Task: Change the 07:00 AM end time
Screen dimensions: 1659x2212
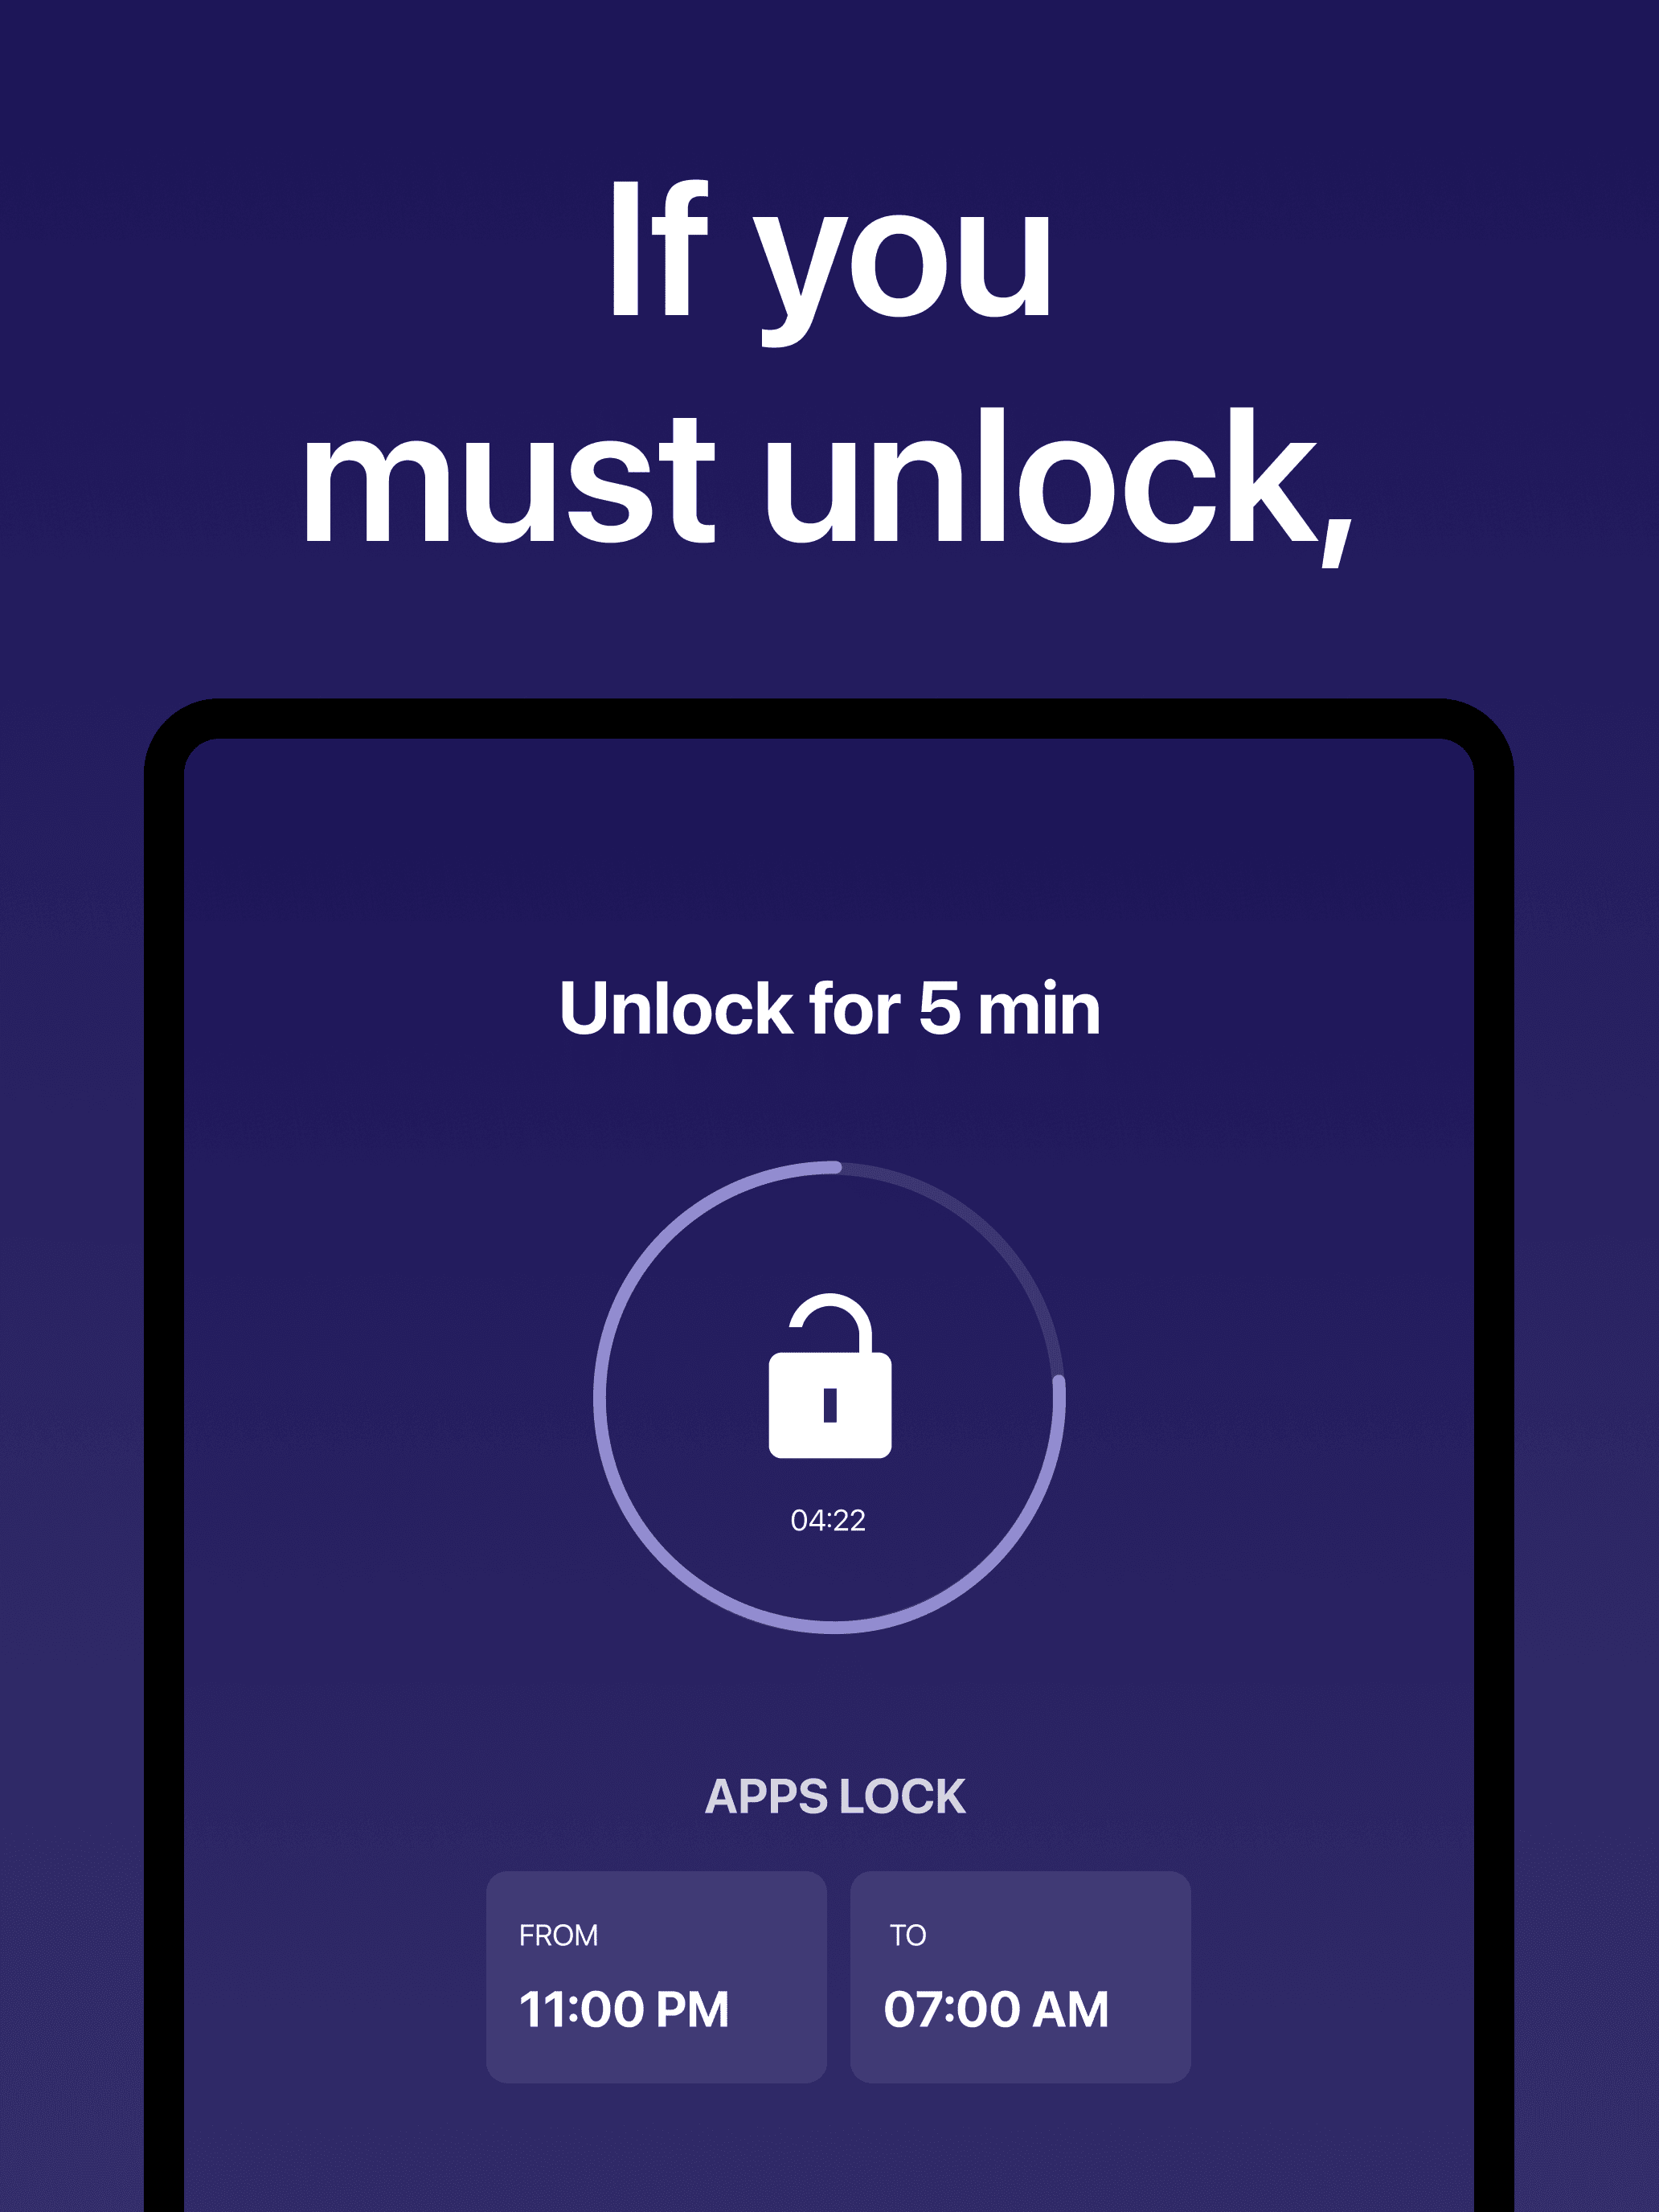Action: coord(996,2009)
